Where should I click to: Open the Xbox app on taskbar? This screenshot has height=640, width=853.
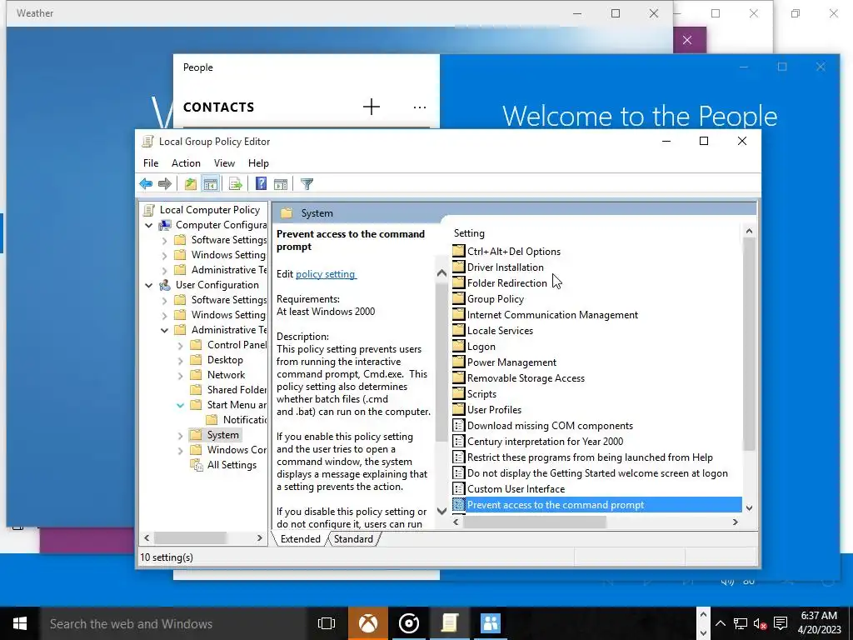[367, 623]
